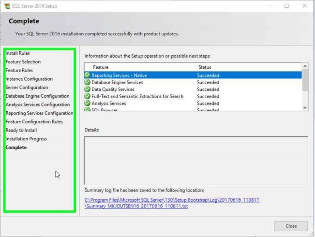Click the Feature Configuration Rules step
Image resolution: width=315 pixels, height=237 pixels.
coord(34,122)
